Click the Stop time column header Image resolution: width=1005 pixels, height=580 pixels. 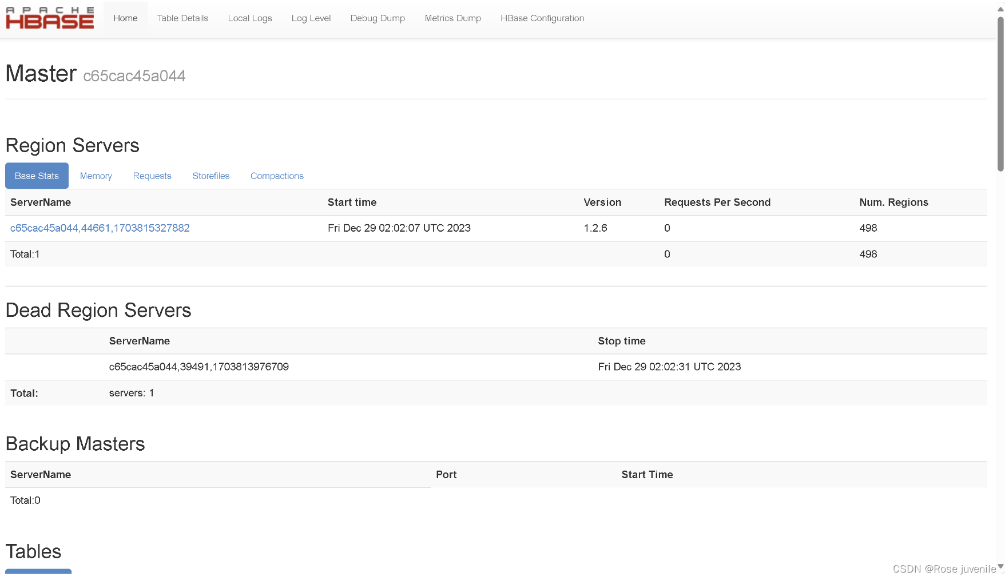tap(622, 341)
